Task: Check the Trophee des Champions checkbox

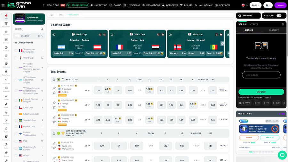Action: click(x=16, y=51)
